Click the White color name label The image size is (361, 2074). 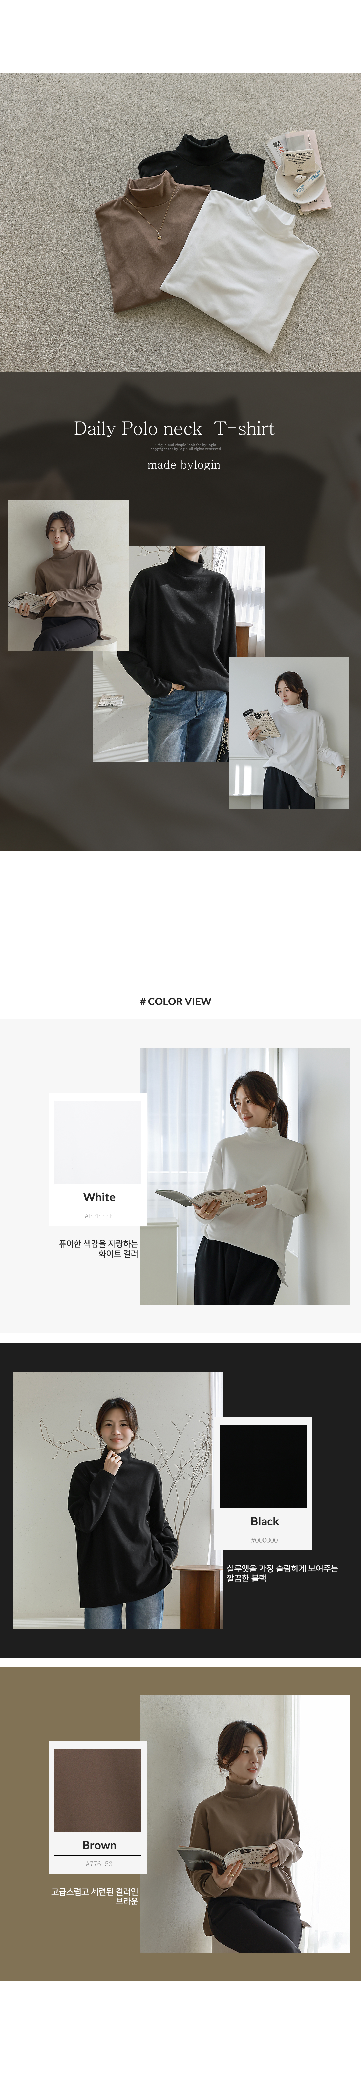click(x=99, y=1197)
